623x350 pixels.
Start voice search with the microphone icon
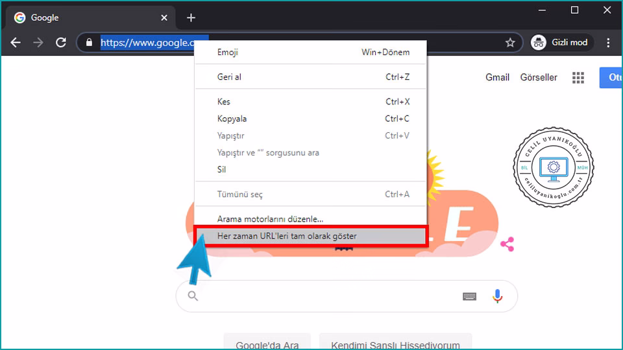[497, 296]
